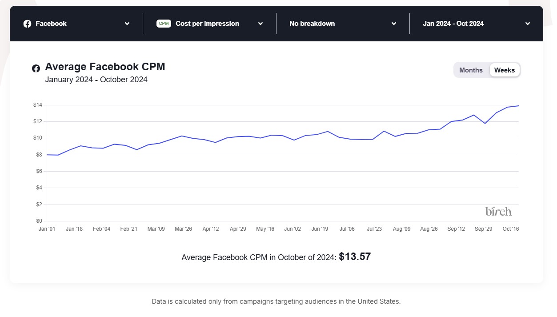Viewport: 557px width, 317px height.
Task: Select the Weeks view toggle
Action: pos(505,70)
